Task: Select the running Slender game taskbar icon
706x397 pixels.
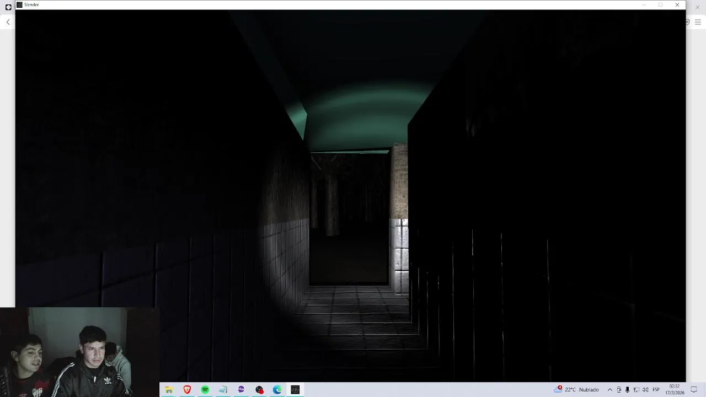Action: point(295,390)
